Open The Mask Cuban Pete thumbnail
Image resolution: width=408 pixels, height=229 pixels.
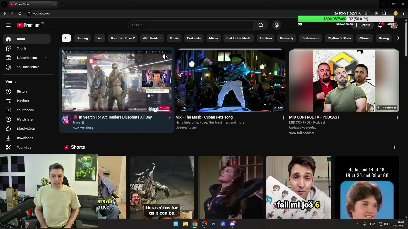pos(230,81)
